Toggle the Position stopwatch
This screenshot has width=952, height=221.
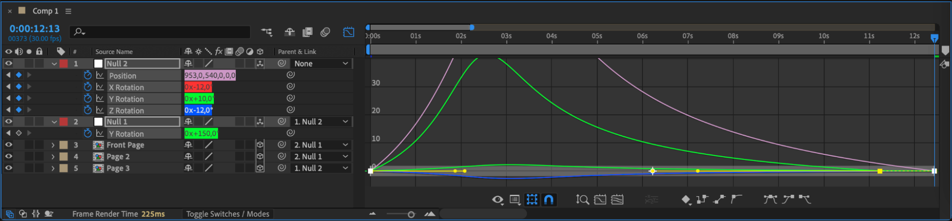[x=88, y=75]
